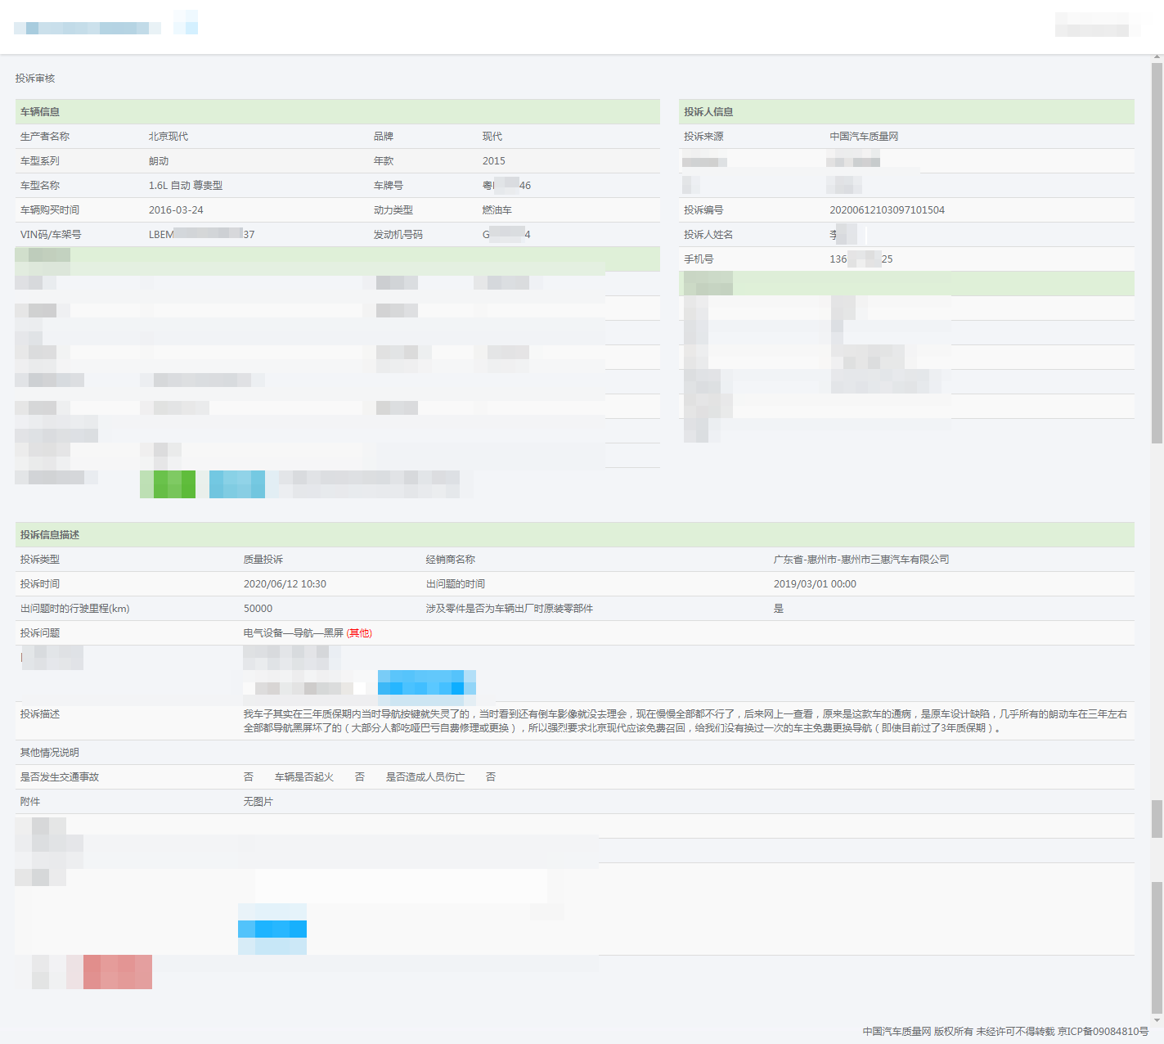The width and height of the screenshot is (1164, 1044).
Task: Click the 发动机号码 label
Action: tap(398, 235)
